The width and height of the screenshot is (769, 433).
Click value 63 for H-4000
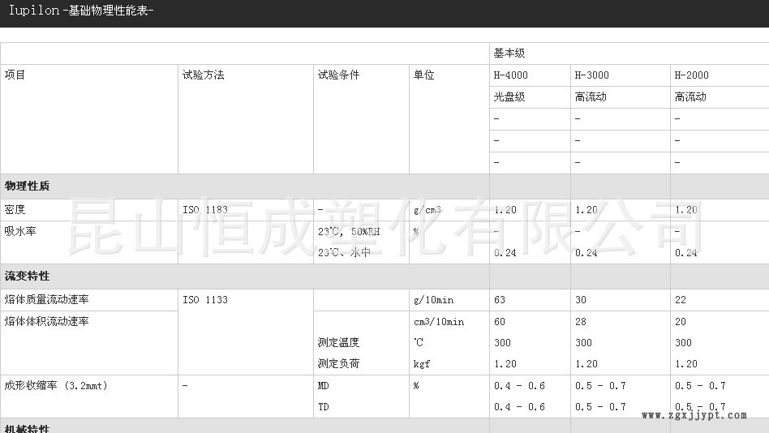pyautogui.click(x=499, y=300)
